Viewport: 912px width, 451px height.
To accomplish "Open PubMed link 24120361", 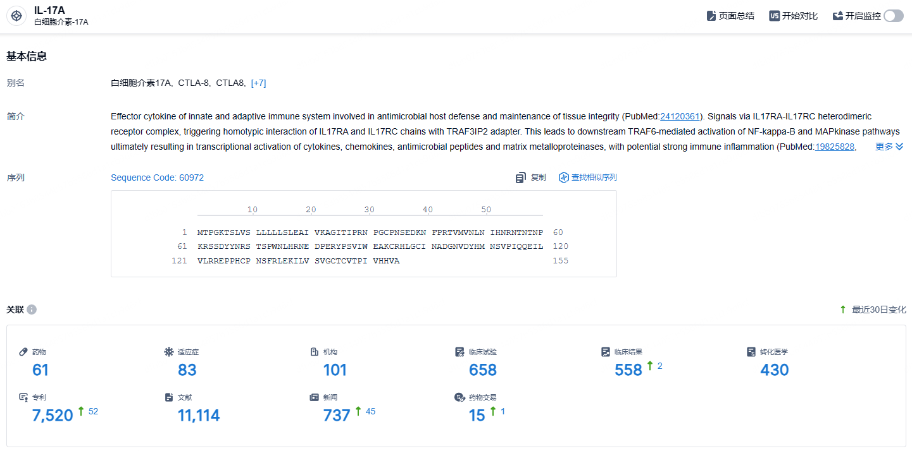I will click(680, 116).
